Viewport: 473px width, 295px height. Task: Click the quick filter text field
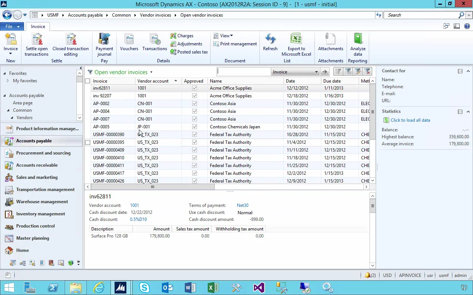coord(244,72)
